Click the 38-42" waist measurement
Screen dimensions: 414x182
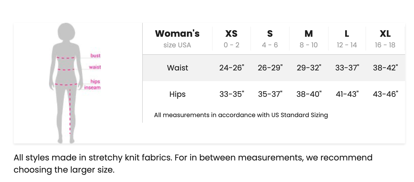click(385, 68)
